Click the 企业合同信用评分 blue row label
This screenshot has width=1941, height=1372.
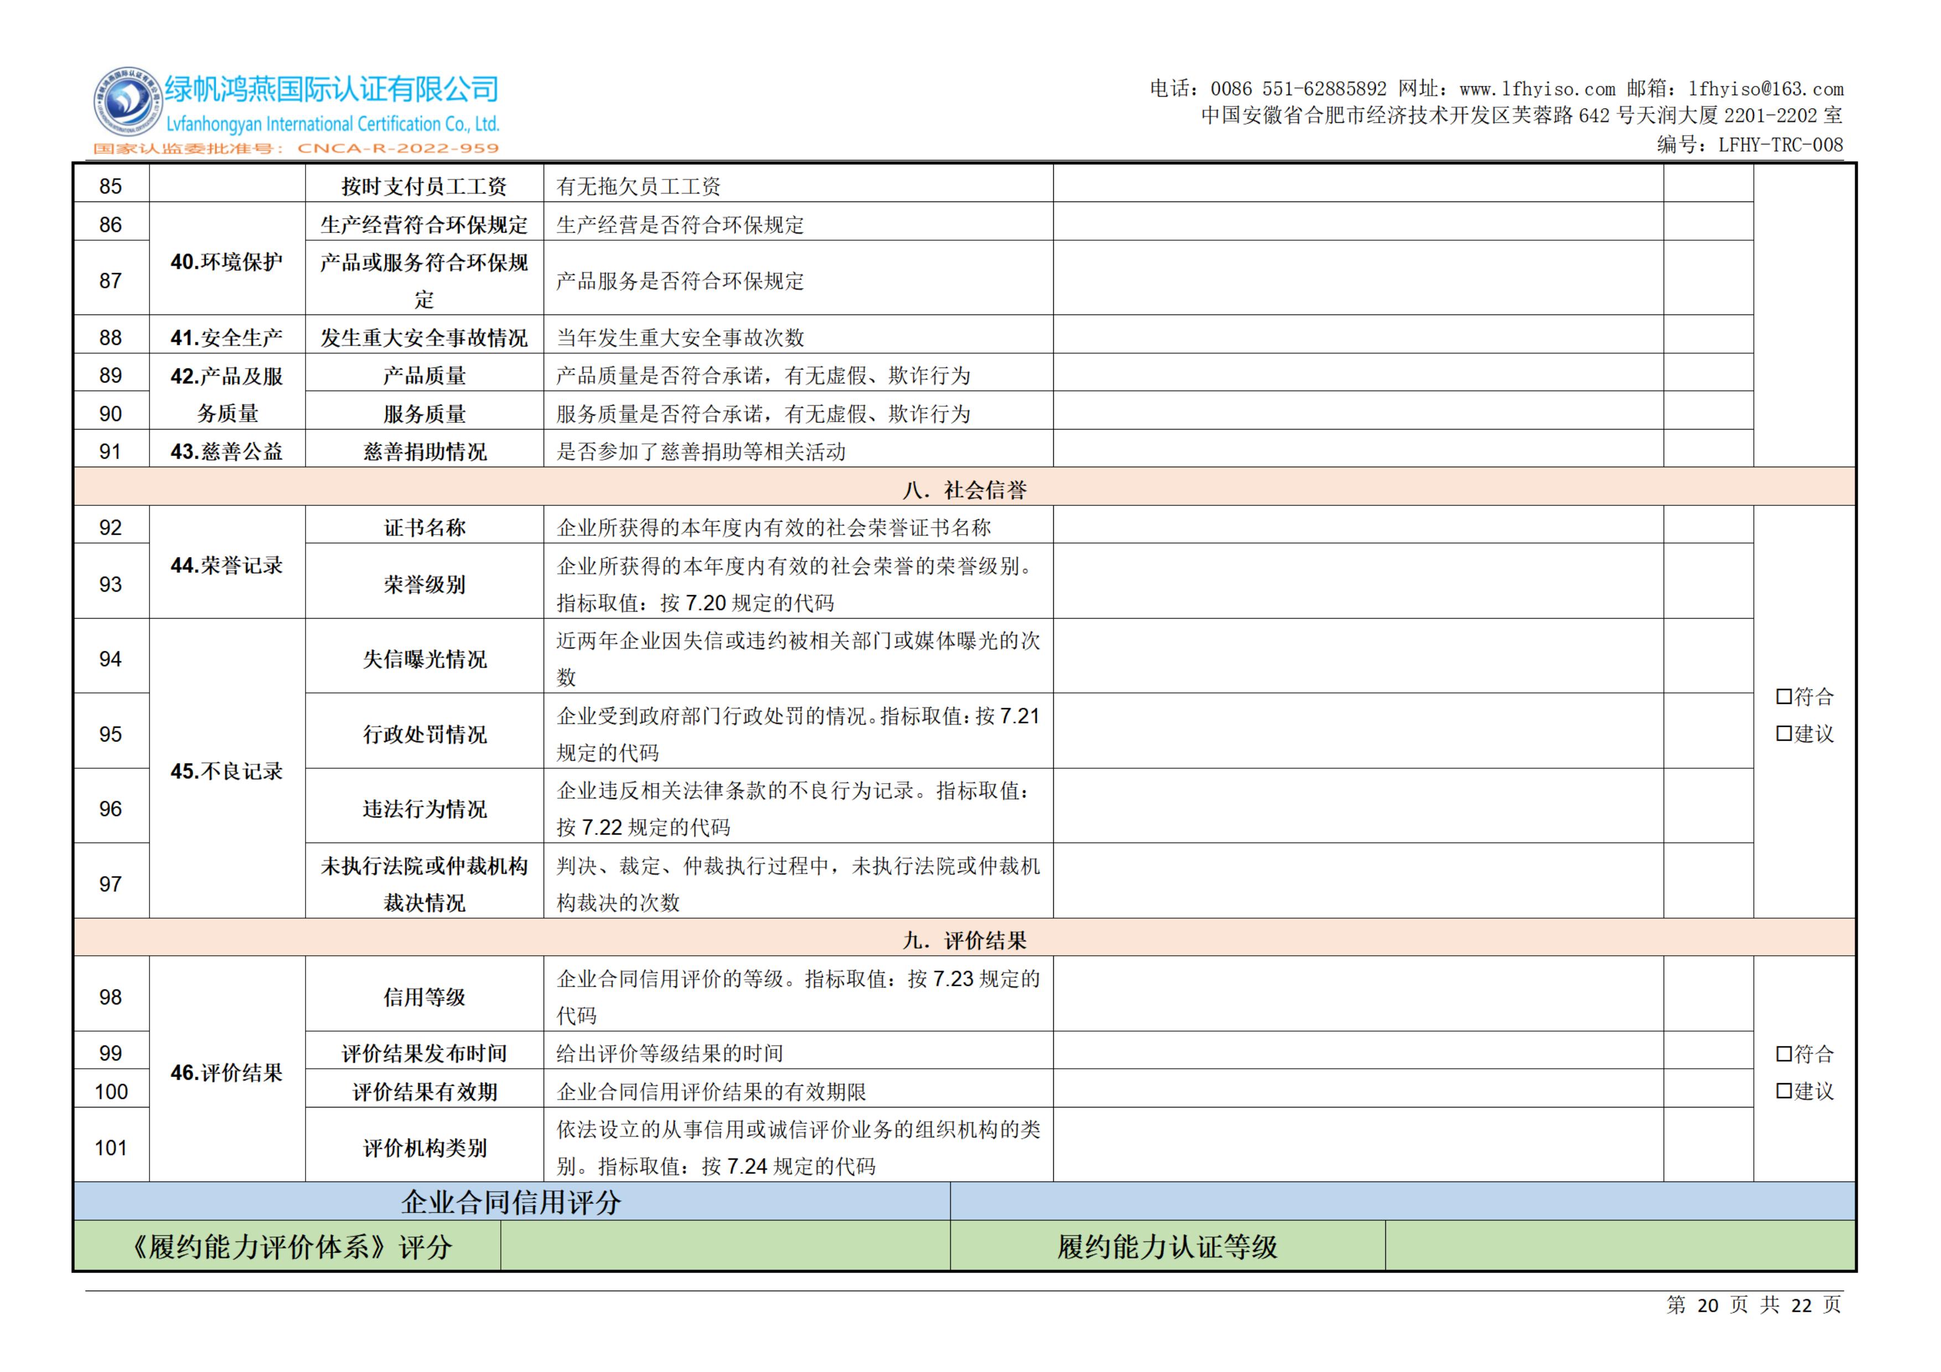tap(511, 1201)
